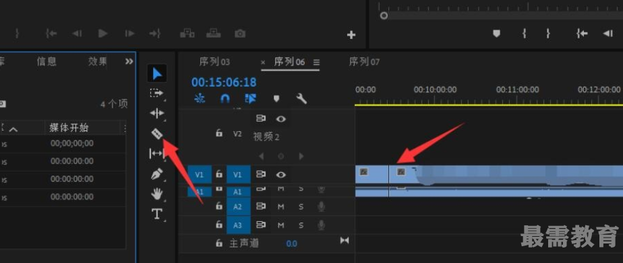Mute track A2 with M button
Viewport: 623px width, 263px height.
pos(281,206)
